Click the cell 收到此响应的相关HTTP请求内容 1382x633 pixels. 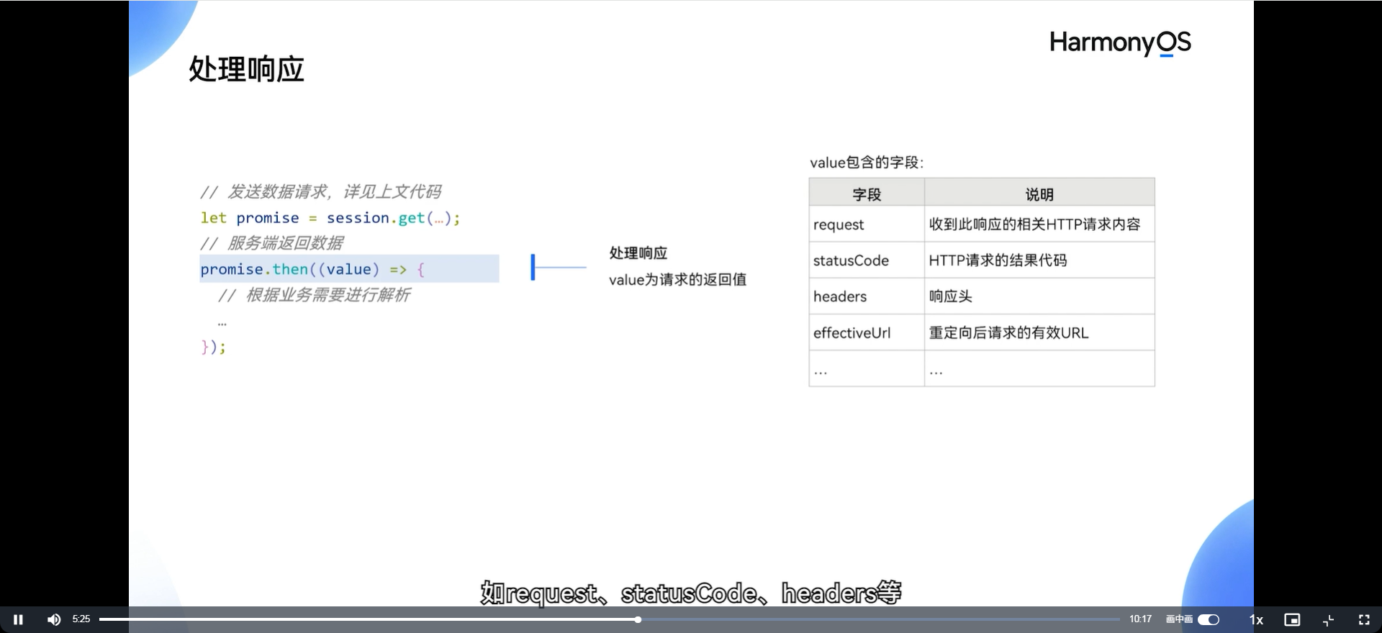(x=1039, y=224)
